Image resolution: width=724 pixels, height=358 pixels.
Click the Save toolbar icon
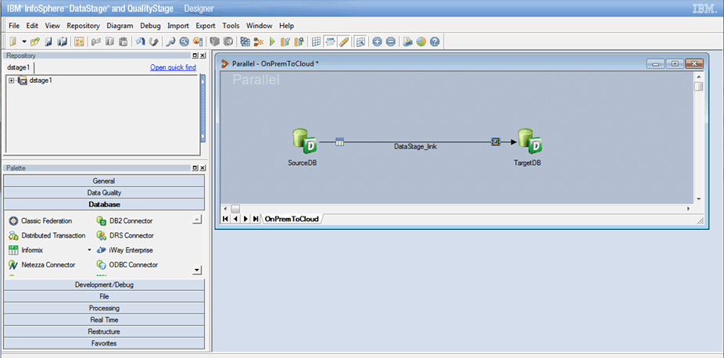tap(48, 42)
